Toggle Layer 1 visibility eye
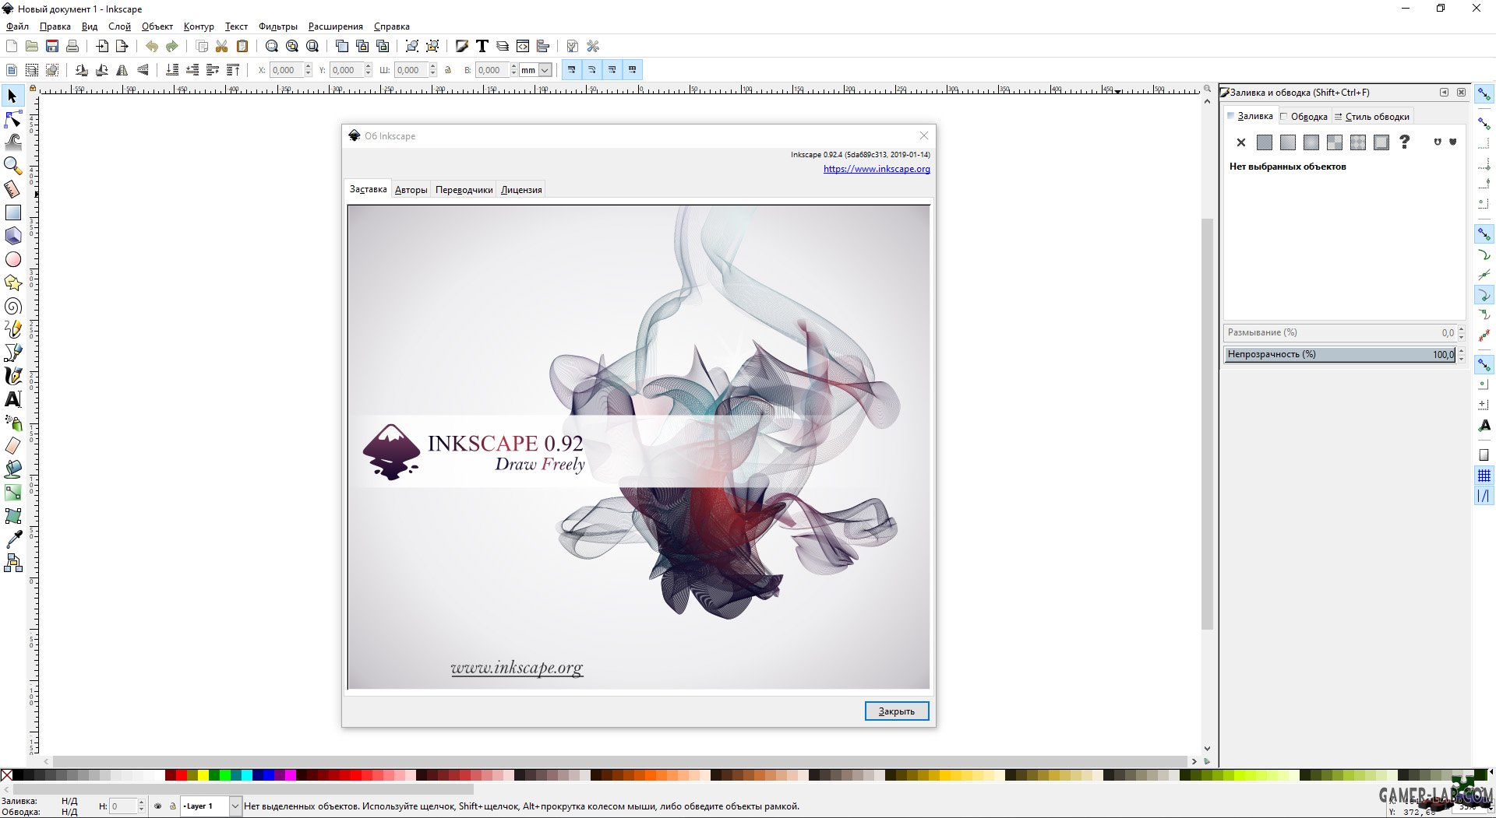1496x818 pixels. pyautogui.click(x=158, y=806)
